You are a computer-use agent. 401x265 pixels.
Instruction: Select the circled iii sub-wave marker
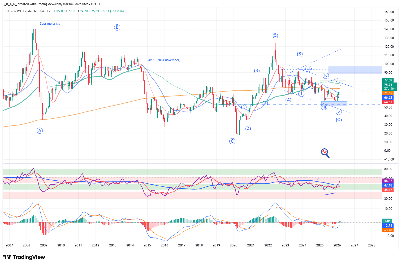[324, 107]
